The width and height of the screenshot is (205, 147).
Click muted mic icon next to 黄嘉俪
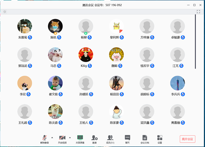(183, 123)
